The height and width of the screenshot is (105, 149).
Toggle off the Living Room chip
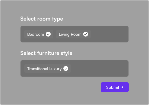73,34
